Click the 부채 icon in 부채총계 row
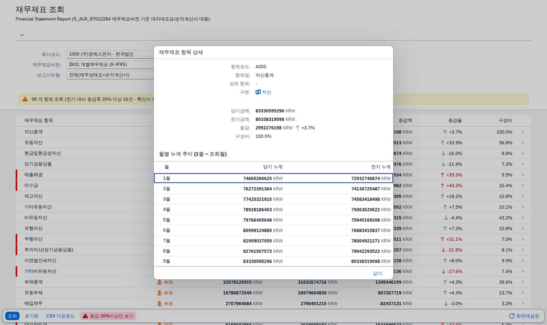547x325 pixels. click(x=159, y=282)
